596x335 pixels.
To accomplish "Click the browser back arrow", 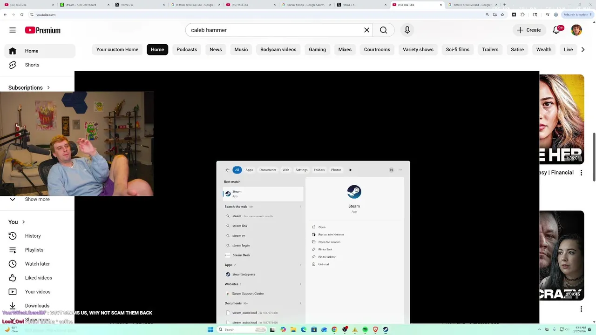I will (5, 14).
